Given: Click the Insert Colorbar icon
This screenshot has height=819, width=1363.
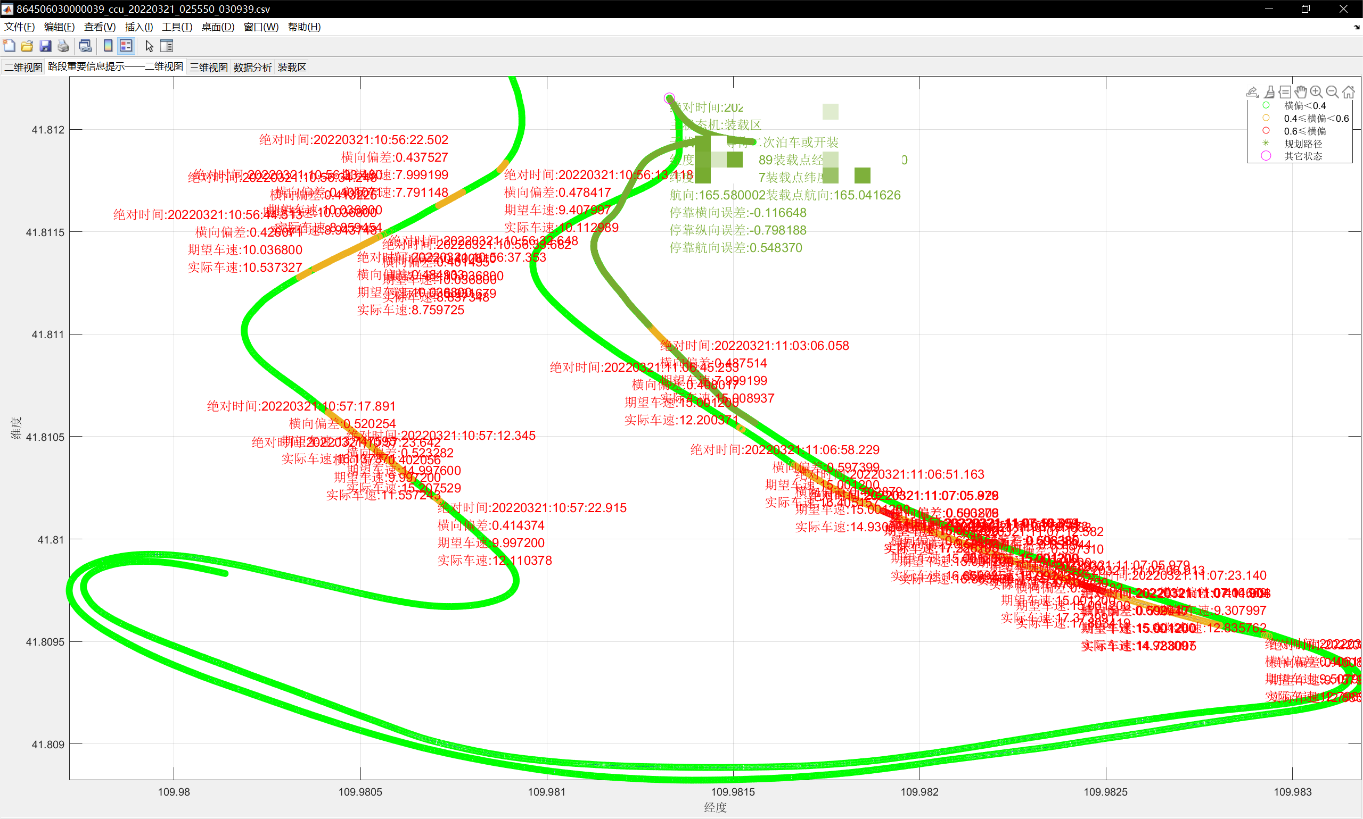Looking at the screenshot, I should tap(108, 46).
